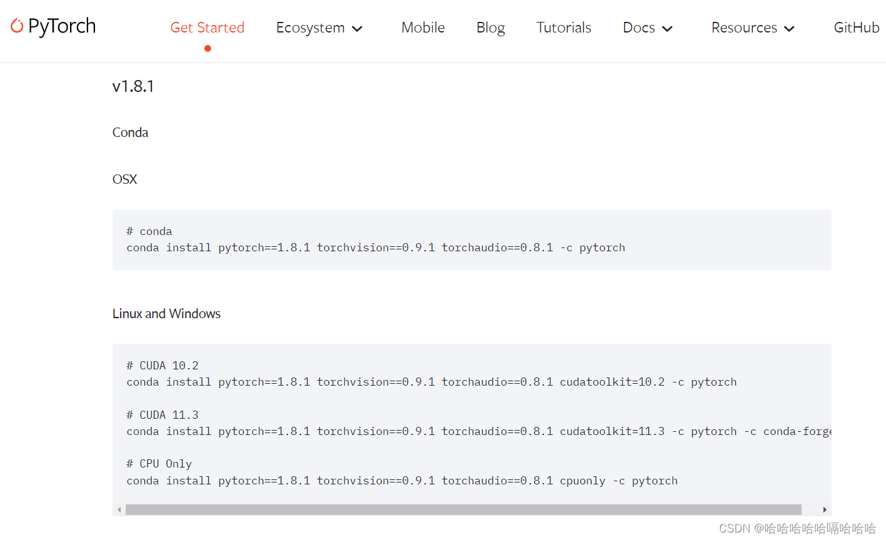Click the OSX heading

click(124, 179)
